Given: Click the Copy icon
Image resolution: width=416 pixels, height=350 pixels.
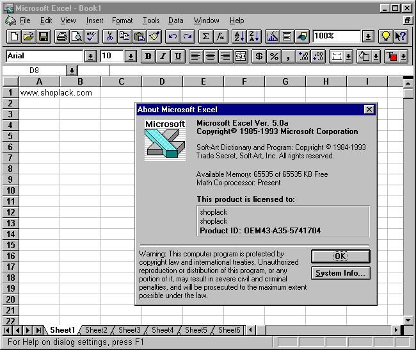Looking at the screenshot, I should [x=125, y=36].
